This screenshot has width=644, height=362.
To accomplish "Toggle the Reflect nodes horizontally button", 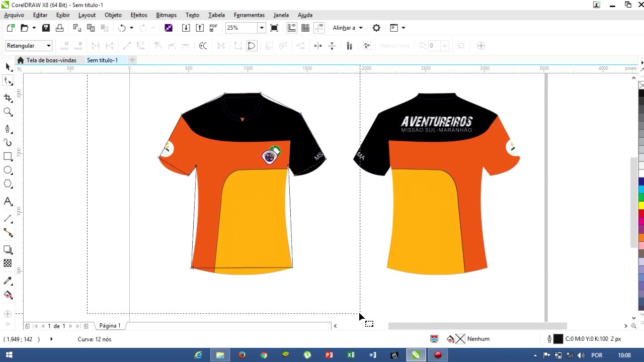I will pos(317,46).
